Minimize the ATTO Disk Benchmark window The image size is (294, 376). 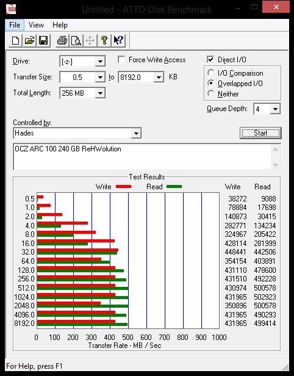pos(238,7)
